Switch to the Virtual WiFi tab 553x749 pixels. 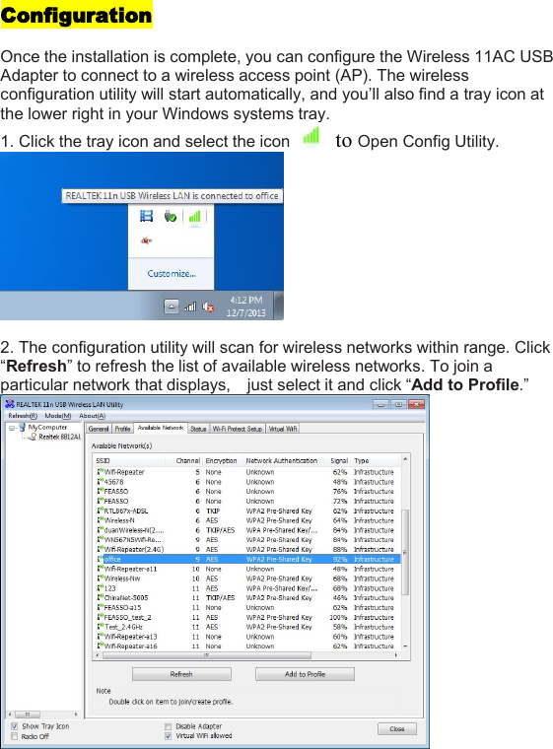pos(283,429)
